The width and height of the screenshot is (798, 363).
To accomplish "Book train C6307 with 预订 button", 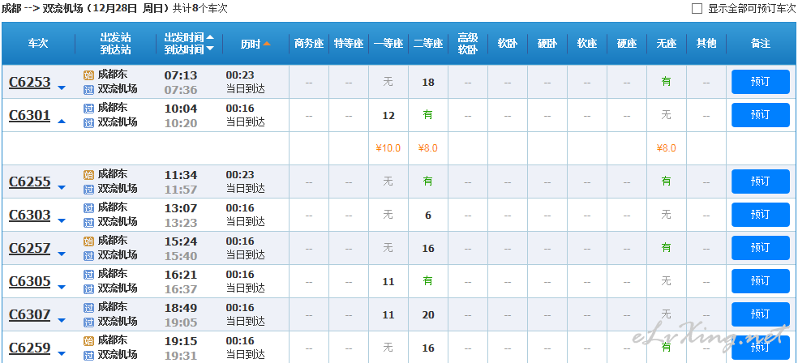I will tap(761, 314).
